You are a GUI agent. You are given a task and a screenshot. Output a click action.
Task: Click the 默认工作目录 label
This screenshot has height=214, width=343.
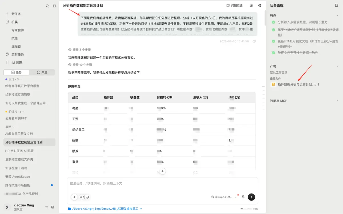click(x=279, y=72)
